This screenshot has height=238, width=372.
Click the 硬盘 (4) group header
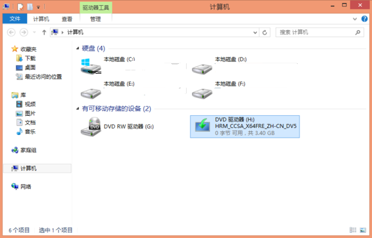pos(94,49)
